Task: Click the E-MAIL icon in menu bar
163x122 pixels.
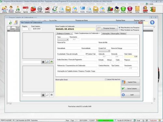Action: pos(150,4)
